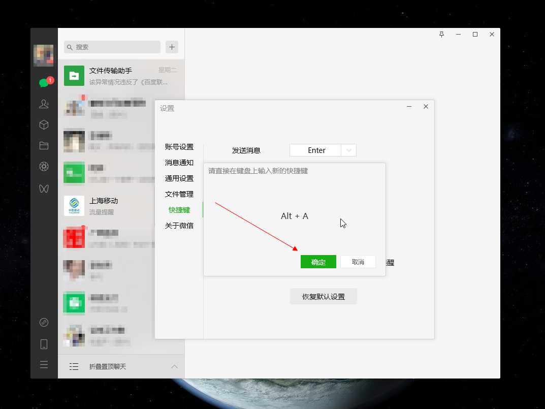Open the Contacts icon in sidebar
545x409 pixels.
[44, 104]
